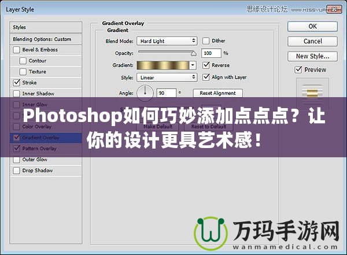
Task: Uncheck the Reverse checkbox
Action: (206, 65)
